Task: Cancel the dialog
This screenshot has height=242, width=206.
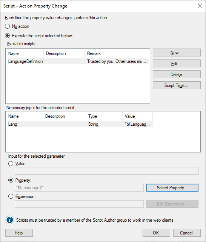Action: pyautogui.click(x=187, y=233)
